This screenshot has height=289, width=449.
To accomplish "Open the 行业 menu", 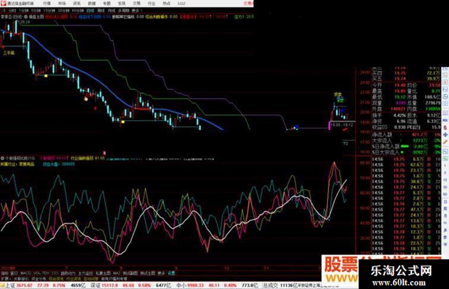I will pos(152,3).
